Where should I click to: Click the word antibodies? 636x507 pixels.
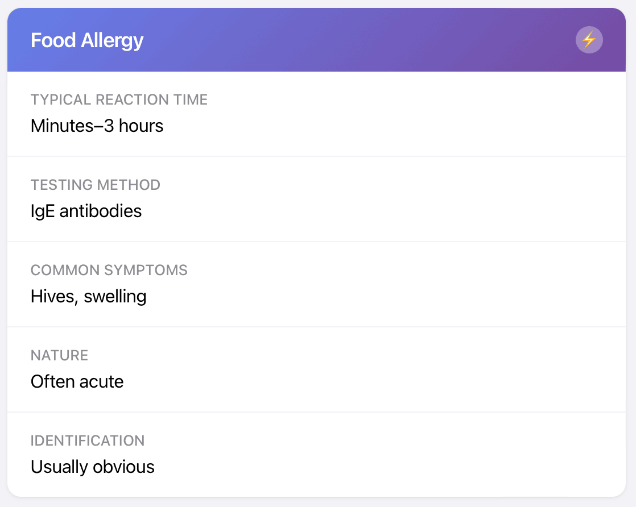(x=101, y=211)
